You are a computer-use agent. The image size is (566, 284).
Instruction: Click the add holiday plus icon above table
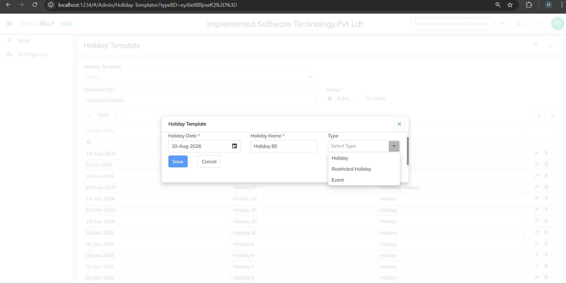coord(539,115)
